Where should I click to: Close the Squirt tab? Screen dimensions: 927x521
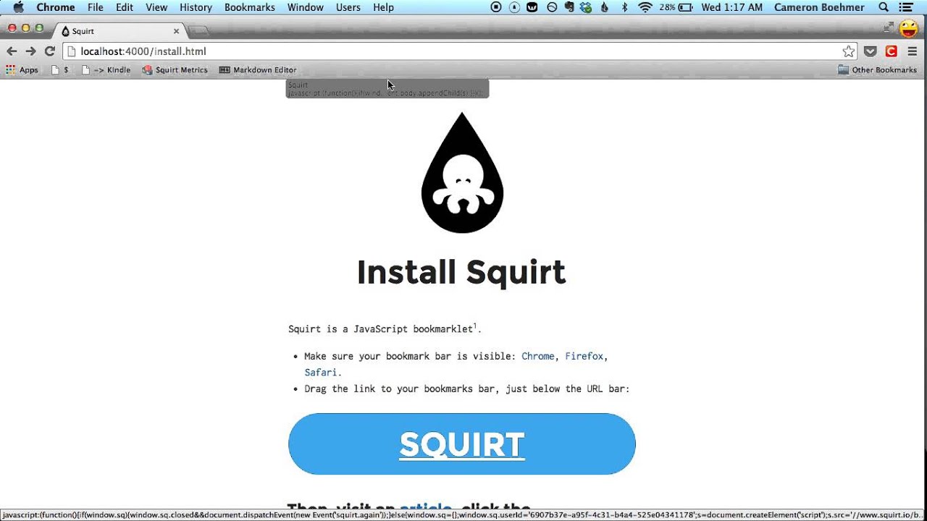point(176,31)
